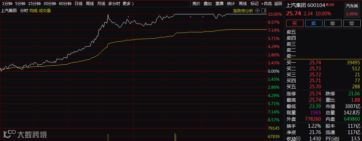Open the 日线 daily chart

coord(78,3)
